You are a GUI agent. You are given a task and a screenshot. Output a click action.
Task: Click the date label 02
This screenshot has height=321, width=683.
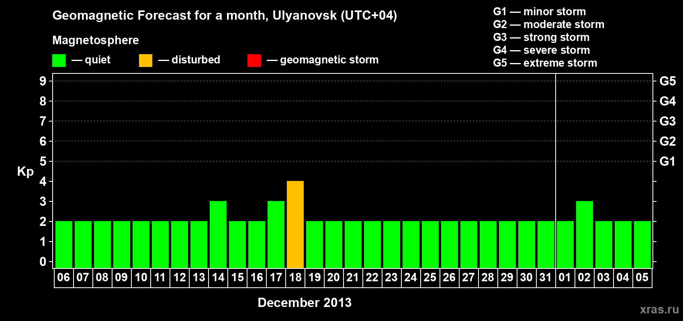[x=584, y=277]
